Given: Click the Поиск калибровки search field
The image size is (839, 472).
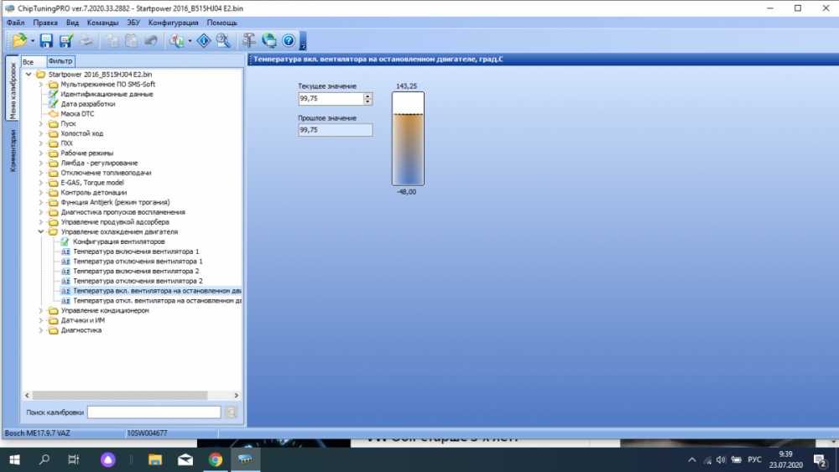Looking at the screenshot, I should pos(154,412).
